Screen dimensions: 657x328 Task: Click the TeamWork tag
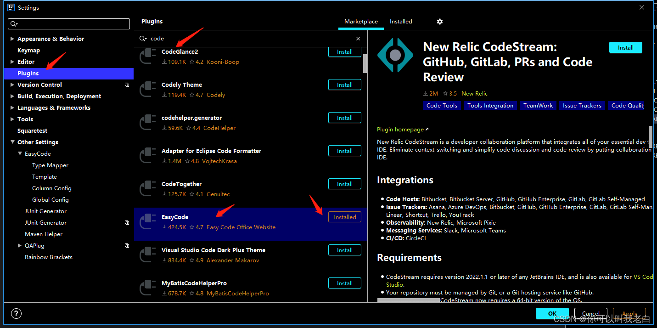tap(538, 106)
